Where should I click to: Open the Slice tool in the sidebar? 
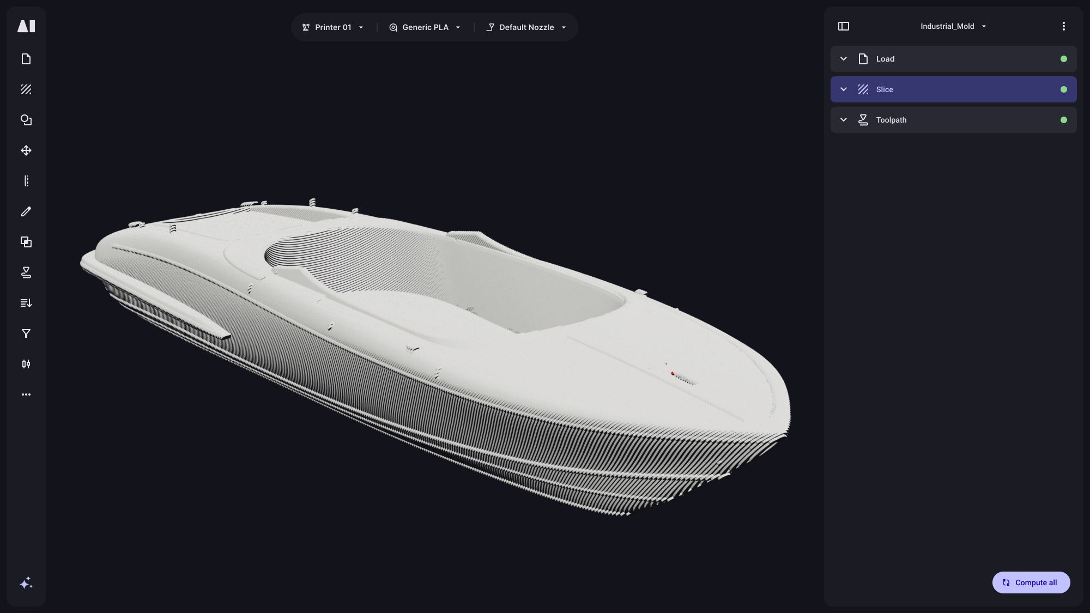pos(26,89)
